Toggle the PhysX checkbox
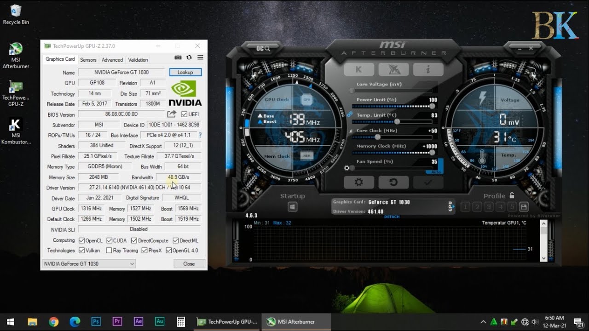Screen dimensions: 589x331 pos(144,251)
